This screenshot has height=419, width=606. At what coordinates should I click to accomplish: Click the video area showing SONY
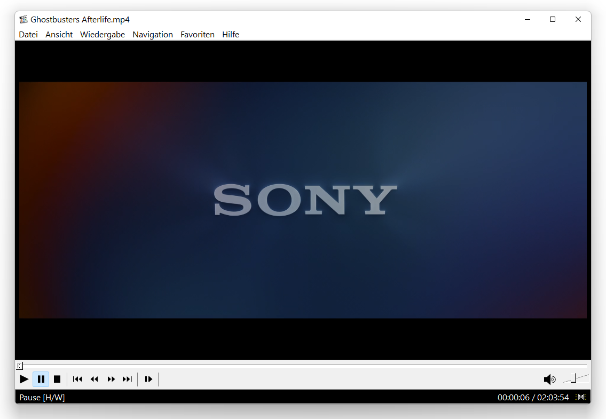303,200
